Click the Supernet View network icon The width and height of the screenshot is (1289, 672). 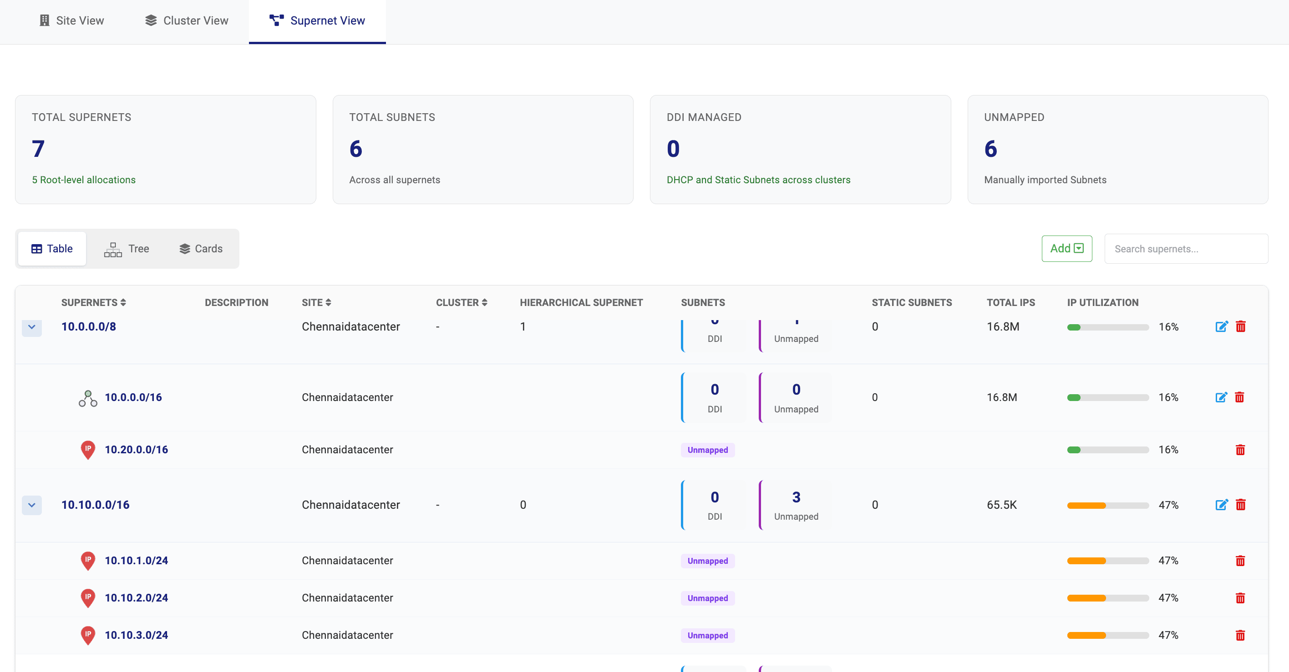[x=276, y=20]
